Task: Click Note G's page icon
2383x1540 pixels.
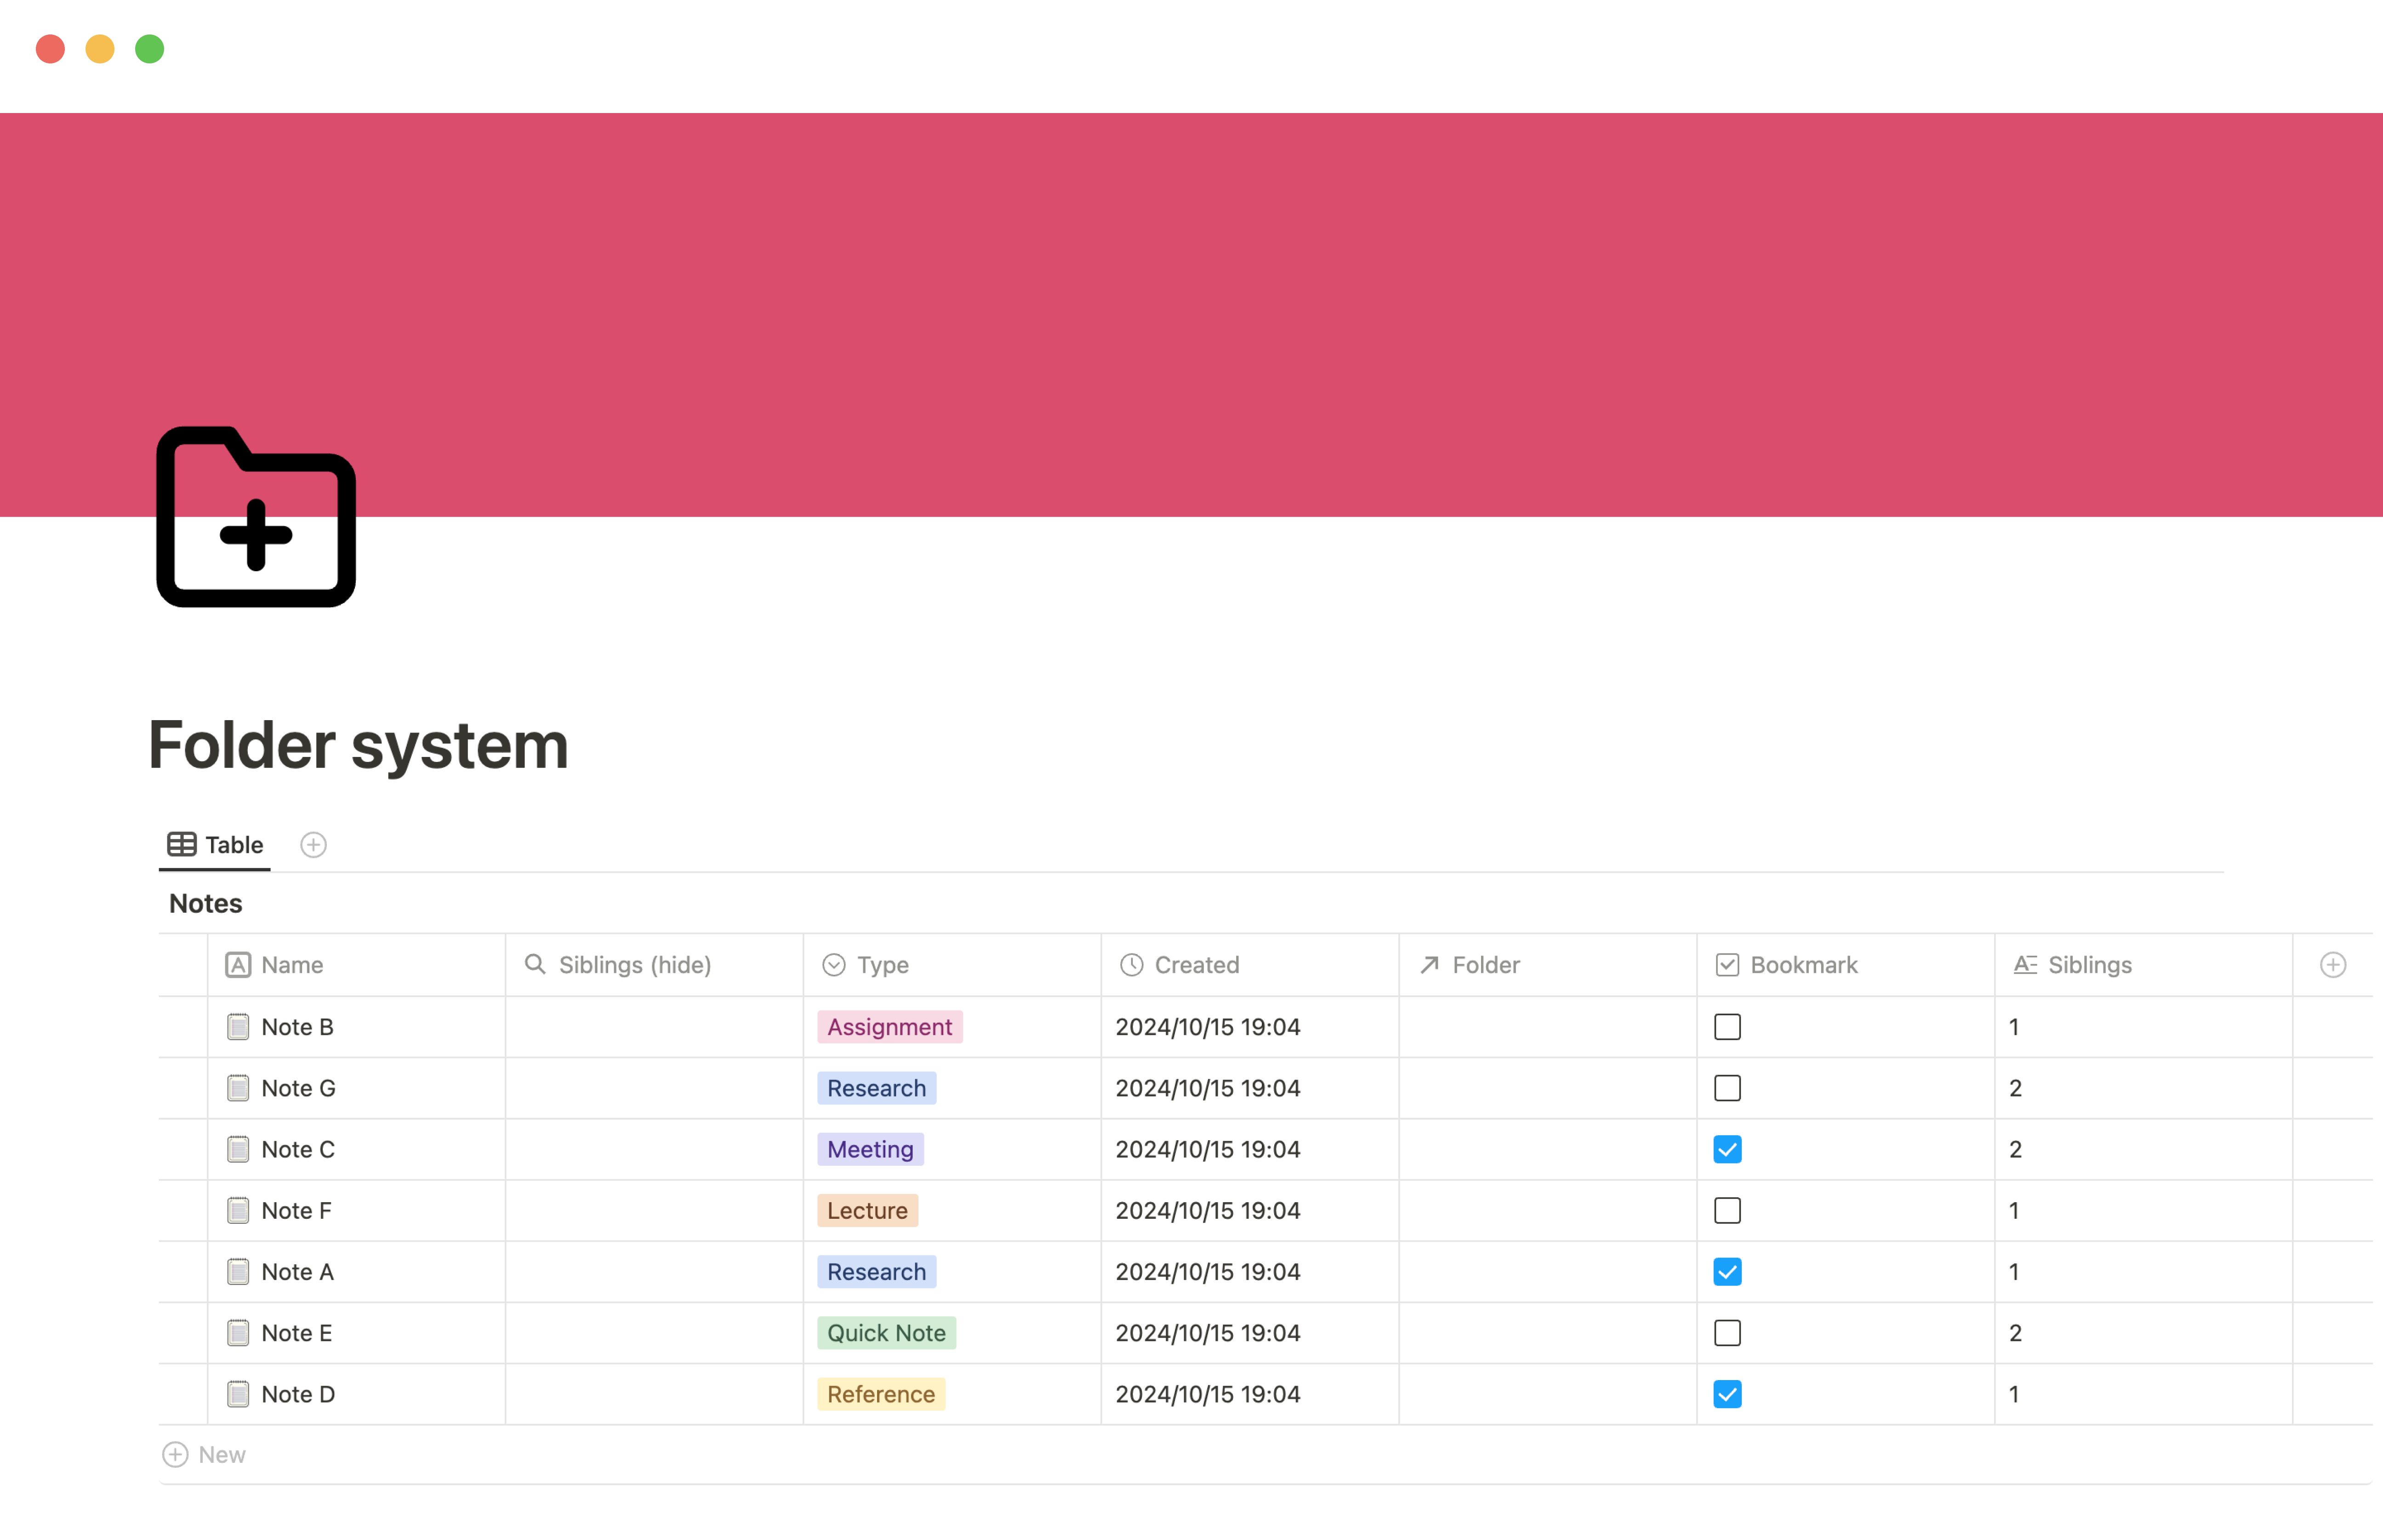Action: pyautogui.click(x=238, y=1088)
